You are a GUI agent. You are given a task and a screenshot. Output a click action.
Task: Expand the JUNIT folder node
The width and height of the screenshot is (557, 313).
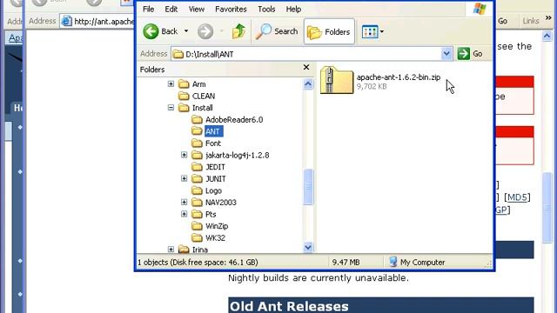click(x=184, y=179)
